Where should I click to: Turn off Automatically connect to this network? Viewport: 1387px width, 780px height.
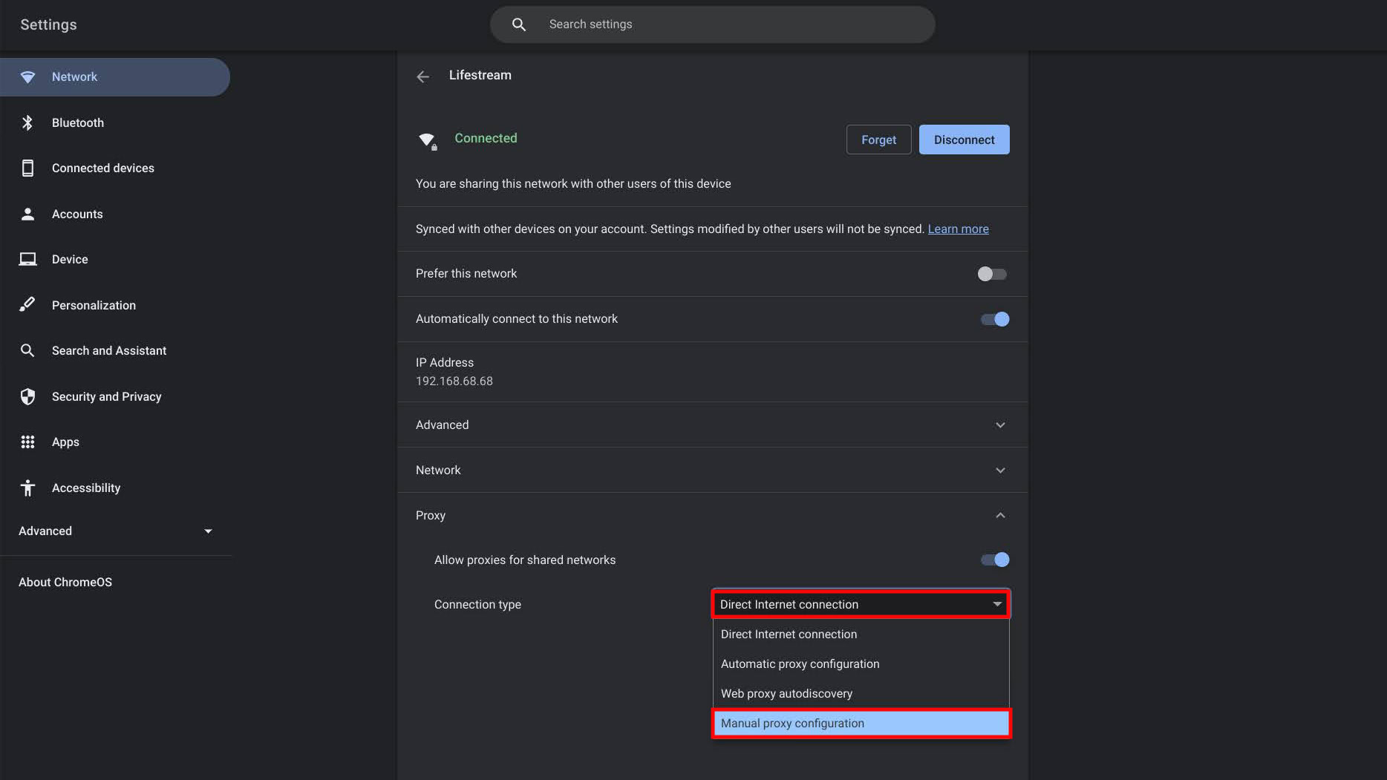click(x=994, y=319)
